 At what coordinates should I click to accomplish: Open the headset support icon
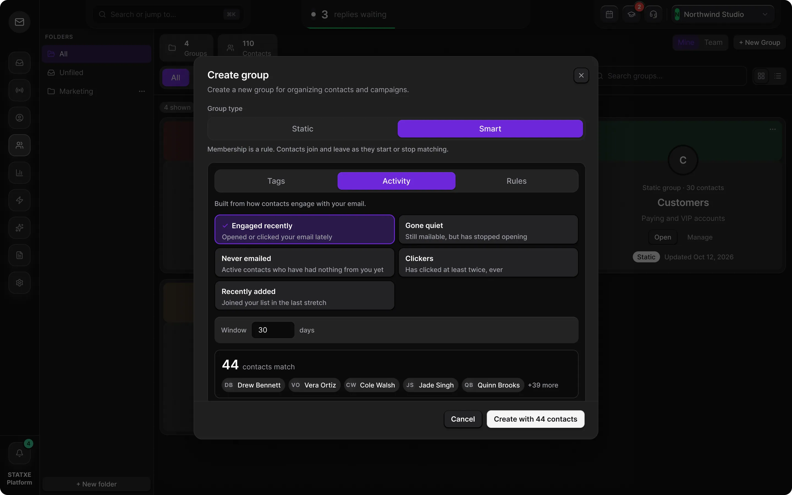click(x=653, y=14)
